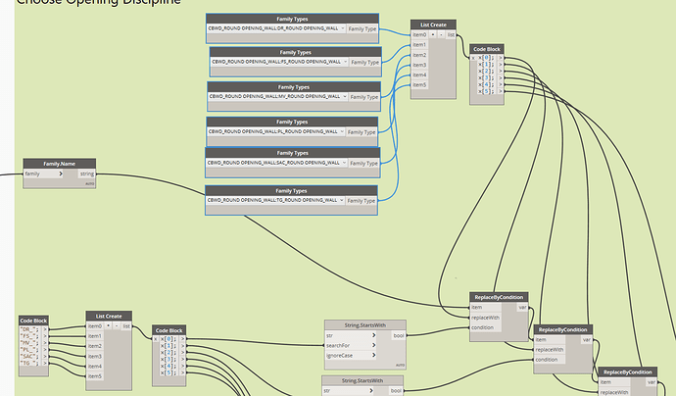Open the PL_ROUND OPENING_WALL family type dropdown

tap(276, 131)
